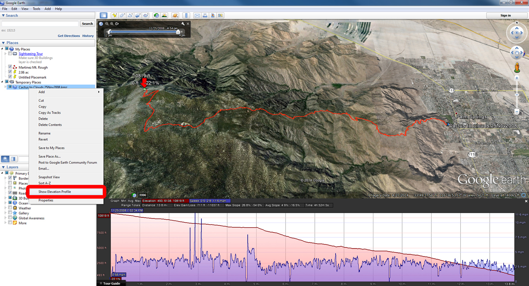Close the time slider panel
The width and height of the screenshot is (529, 286).
coord(188,24)
